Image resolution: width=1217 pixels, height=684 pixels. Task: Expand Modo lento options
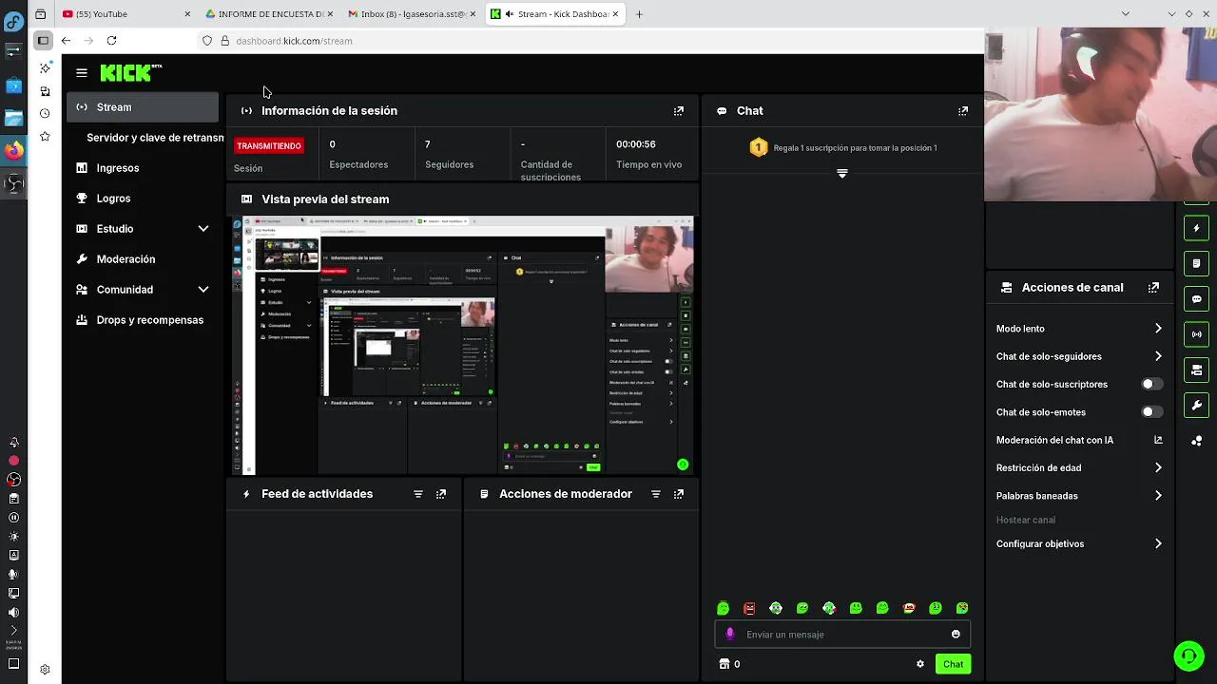pos(1158,329)
